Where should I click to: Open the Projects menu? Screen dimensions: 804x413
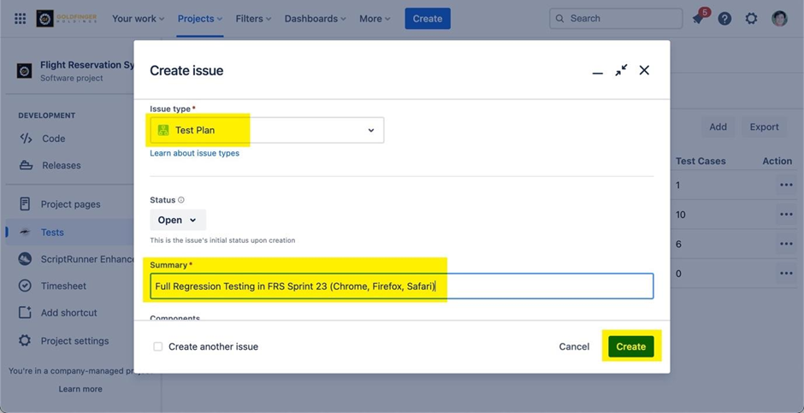[x=199, y=18]
